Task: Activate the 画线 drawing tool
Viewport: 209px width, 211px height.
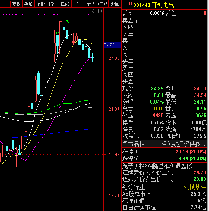Action: pos(65,4)
